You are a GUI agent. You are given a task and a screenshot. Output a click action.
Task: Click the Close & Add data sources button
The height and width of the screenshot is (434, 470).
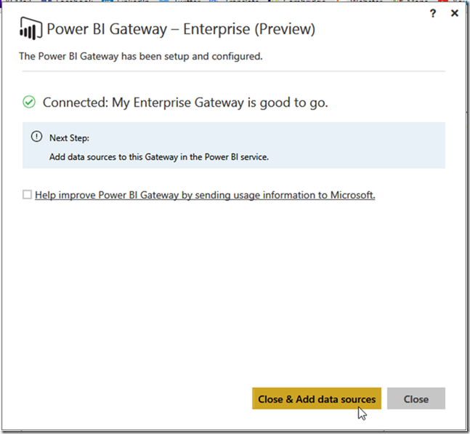pos(317,398)
